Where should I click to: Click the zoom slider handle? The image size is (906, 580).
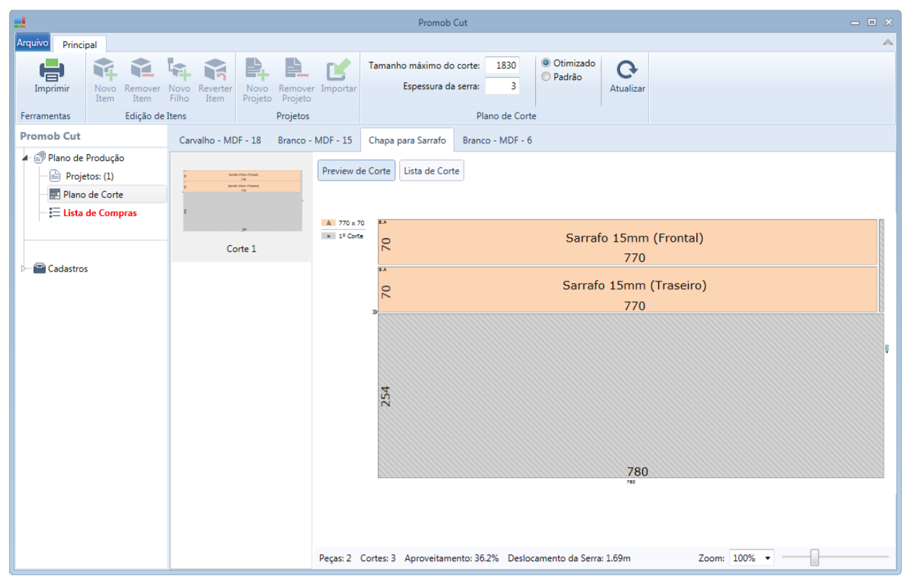click(x=814, y=558)
